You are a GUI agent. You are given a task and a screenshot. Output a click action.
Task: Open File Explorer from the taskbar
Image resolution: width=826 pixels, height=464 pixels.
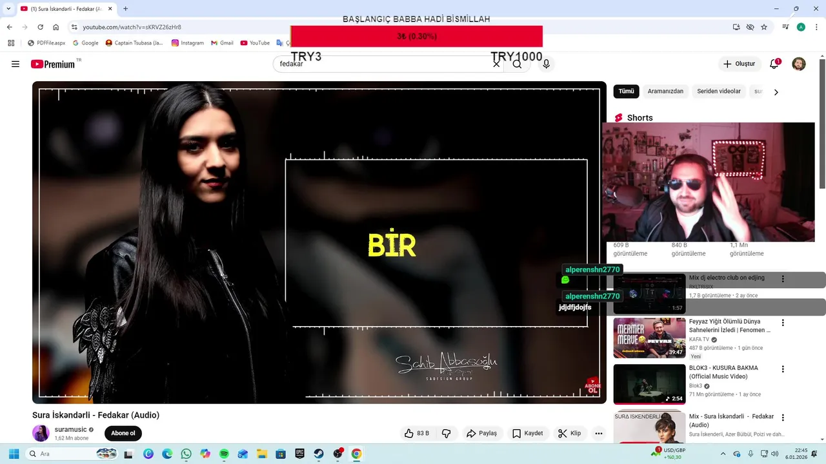tap(262, 454)
